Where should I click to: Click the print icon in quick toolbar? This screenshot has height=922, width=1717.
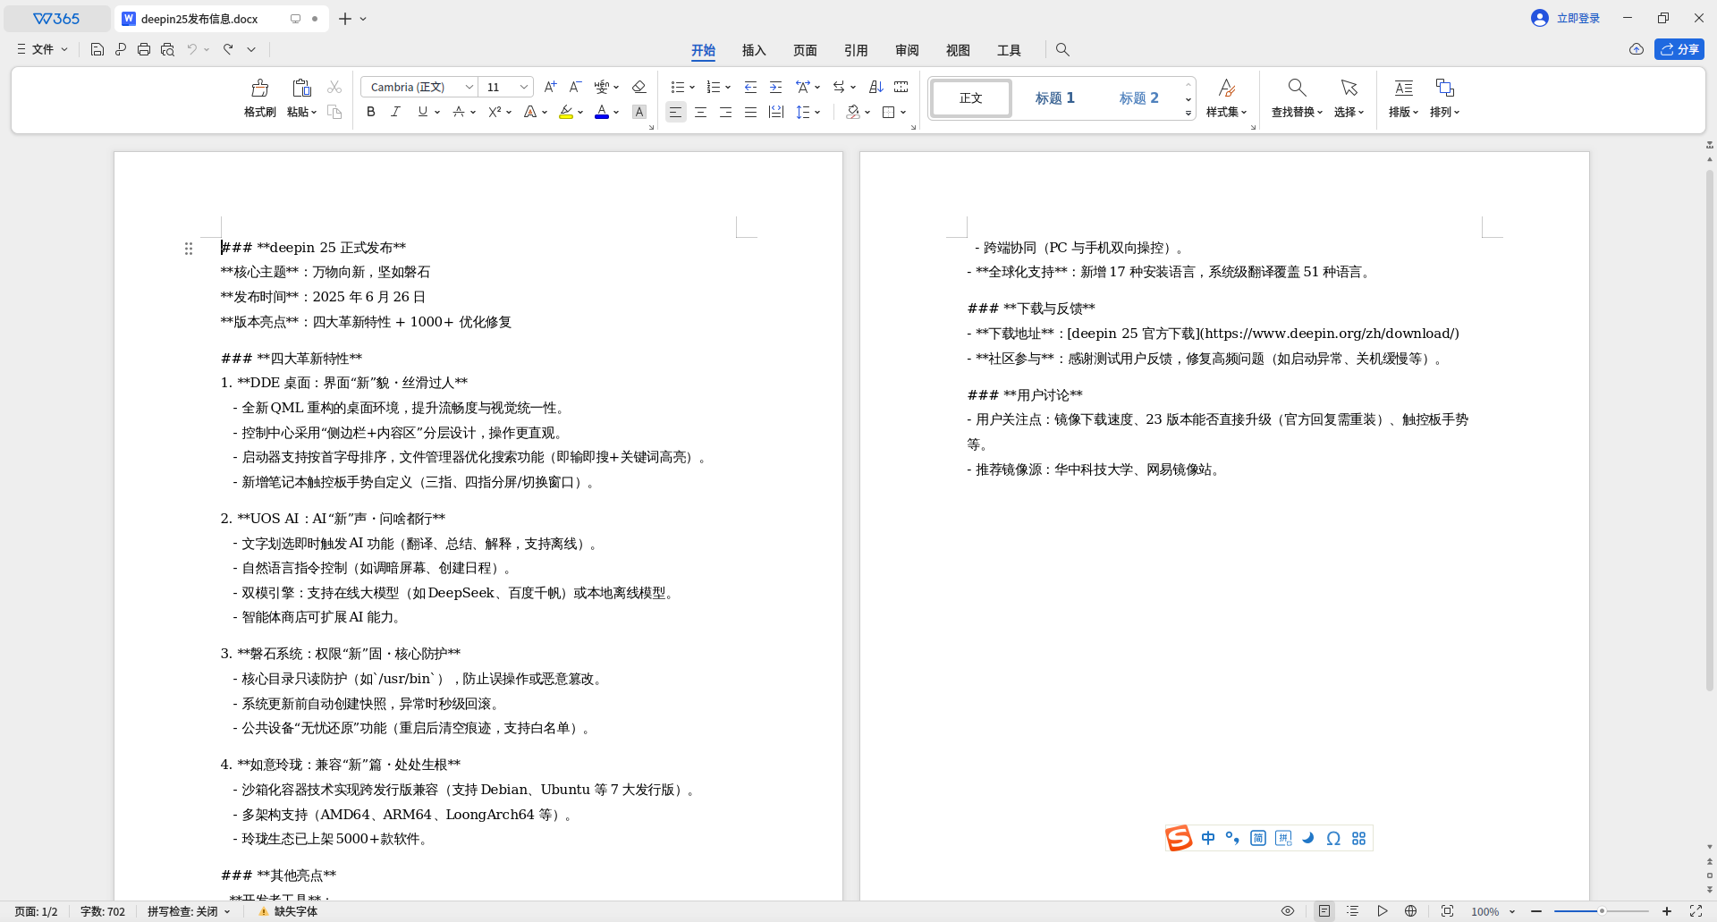click(144, 49)
